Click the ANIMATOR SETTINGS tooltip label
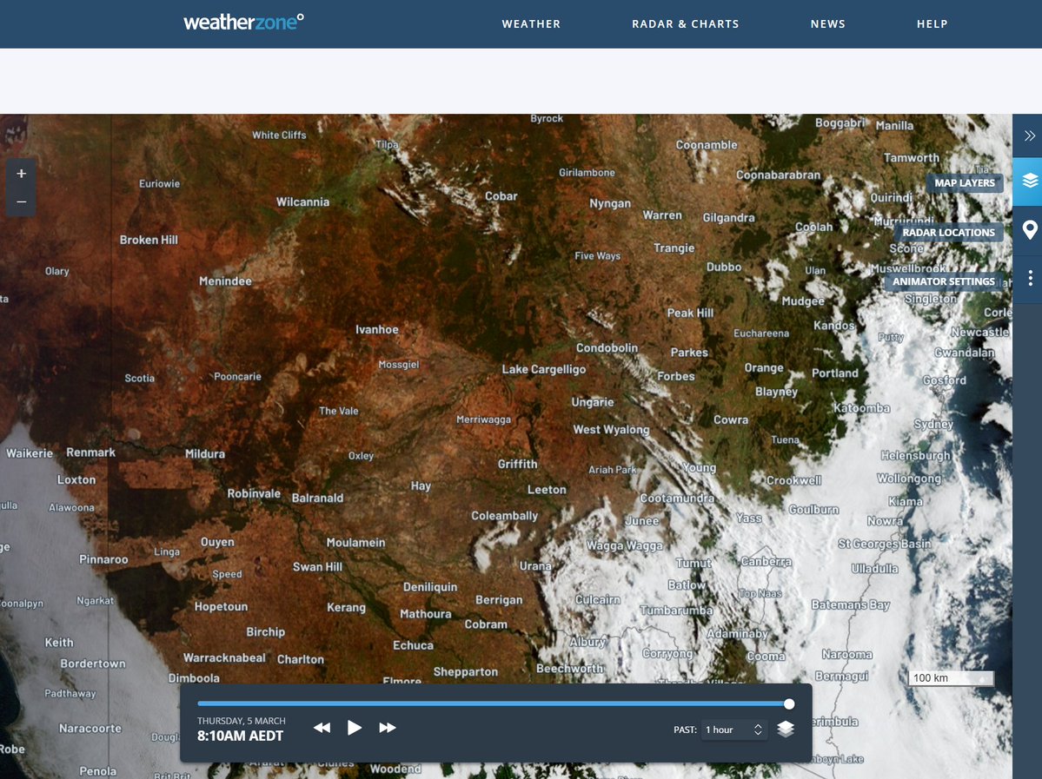 [x=944, y=281]
